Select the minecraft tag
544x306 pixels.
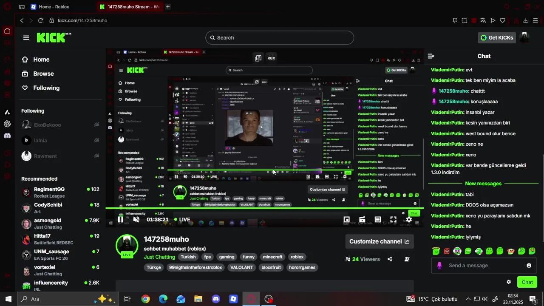click(272, 257)
